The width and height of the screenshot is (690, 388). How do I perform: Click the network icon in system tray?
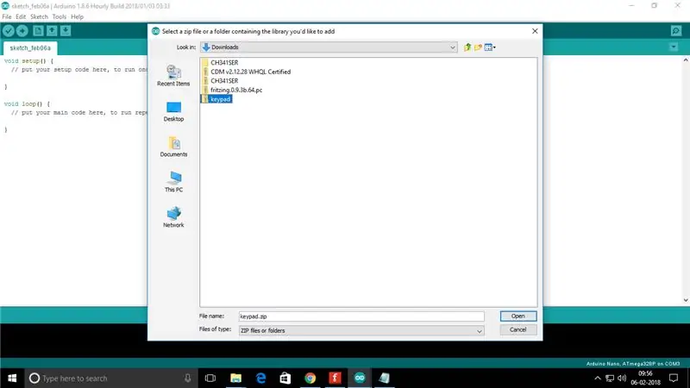click(x=610, y=379)
